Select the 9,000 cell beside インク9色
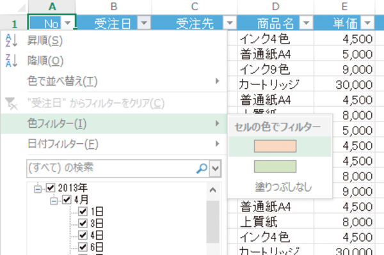This screenshot has width=384, height=255. pos(344,69)
